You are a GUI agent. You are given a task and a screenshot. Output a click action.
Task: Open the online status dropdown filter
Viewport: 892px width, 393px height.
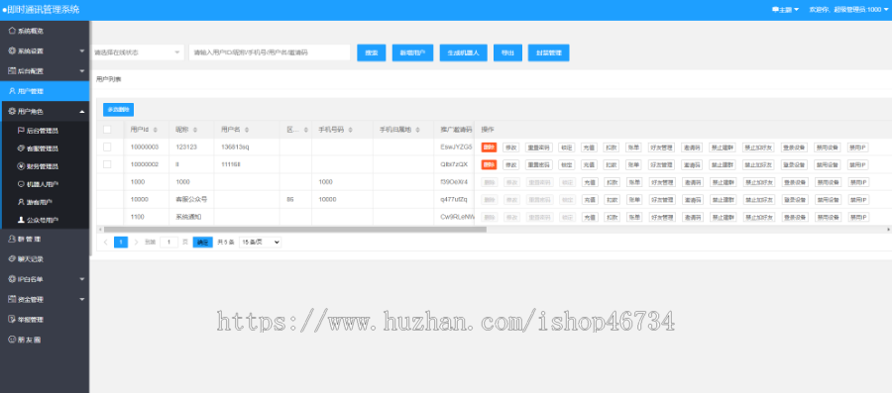(x=137, y=52)
